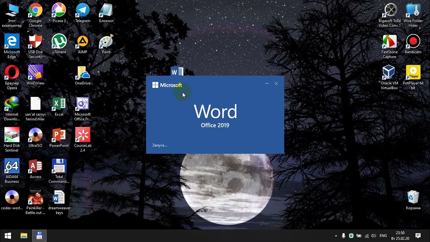
Task: Open the Action Center notifications
Action: coord(418,236)
